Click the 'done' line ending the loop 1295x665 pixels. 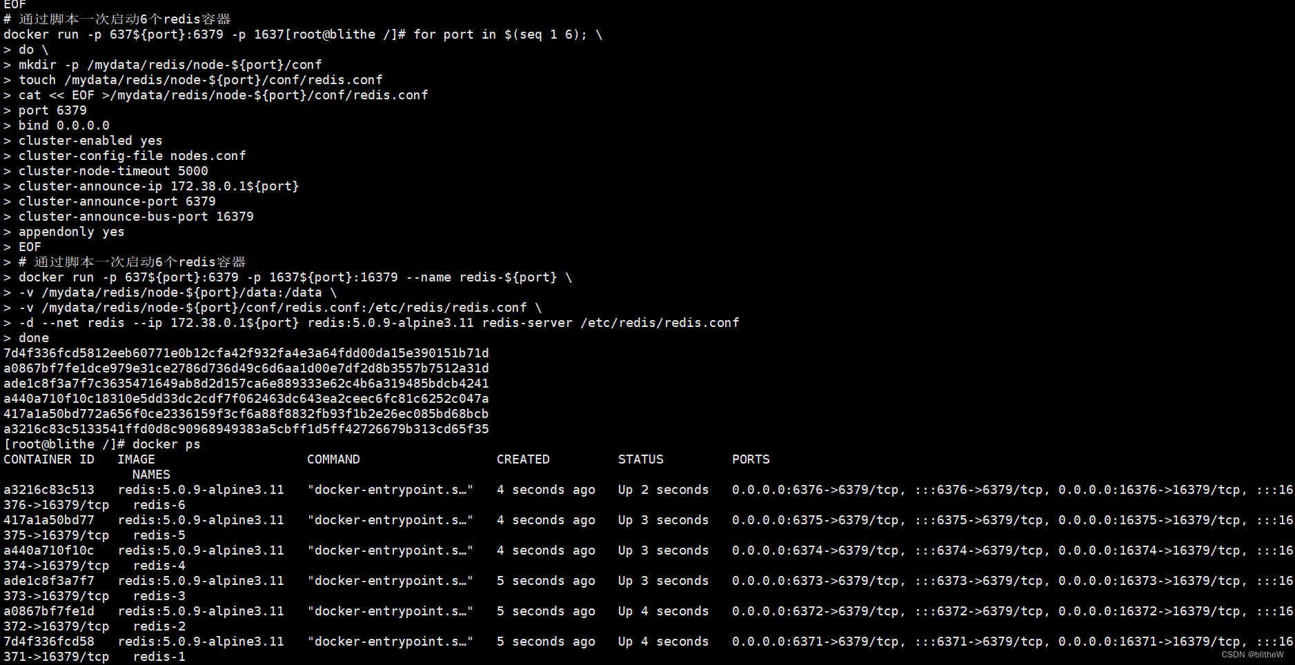click(x=34, y=338)
